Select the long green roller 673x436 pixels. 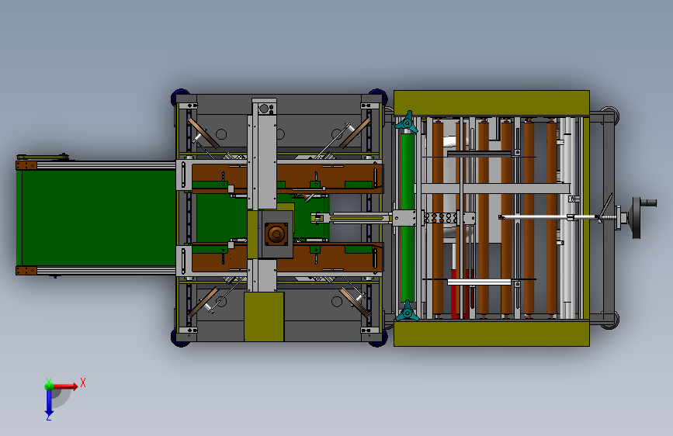[407, 217]
